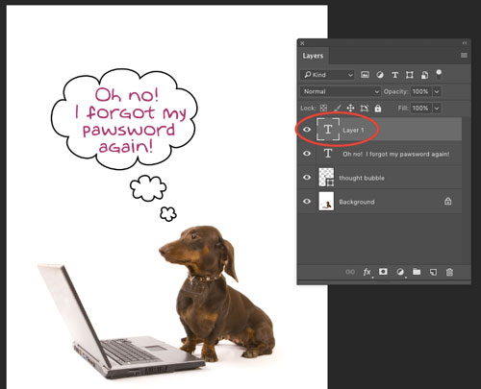The width and height of the screenshot is (481, 389).
Task: Lock transparent pixels icon
Action: (x=323, y=109)
